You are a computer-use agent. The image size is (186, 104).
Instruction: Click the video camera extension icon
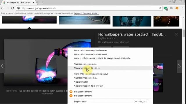click(171, 8)
